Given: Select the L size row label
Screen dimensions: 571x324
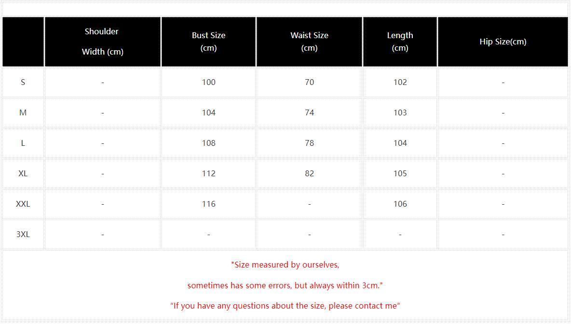Looking at the screenshot, I should coord(23,143).
